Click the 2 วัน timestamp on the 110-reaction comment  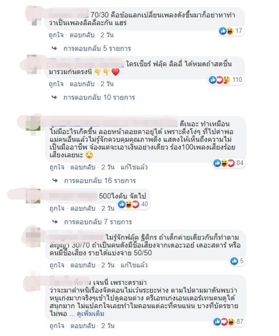[x=107, y=84]
